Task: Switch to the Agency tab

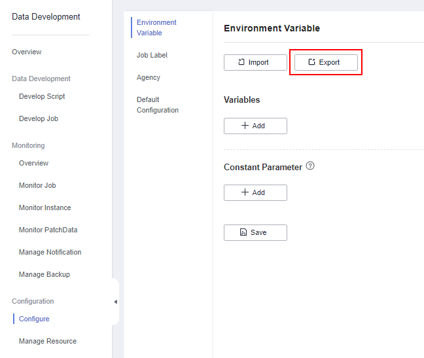Action: [149, 78]
